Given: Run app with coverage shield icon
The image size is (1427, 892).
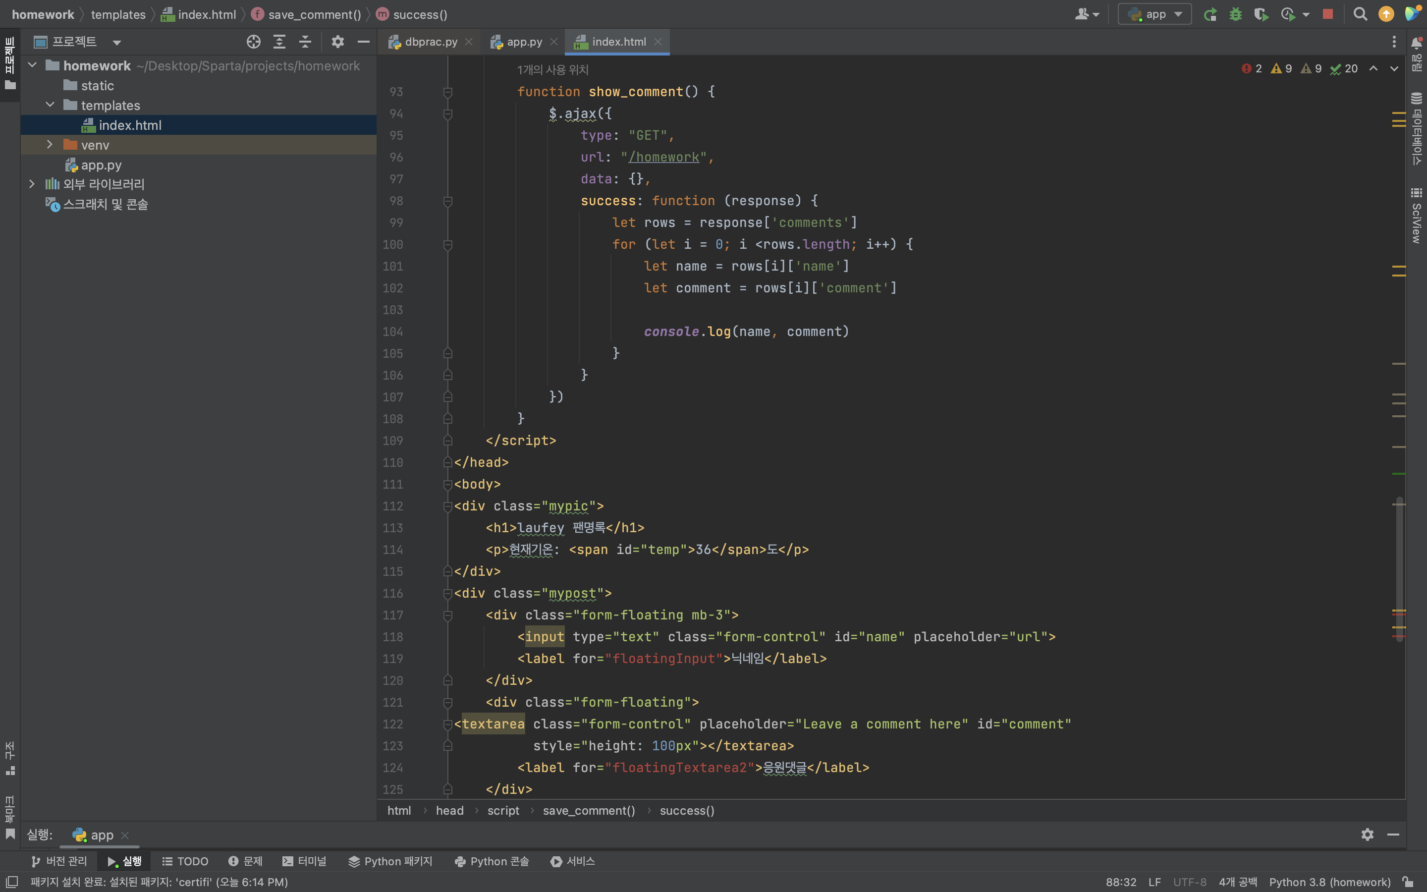Looking at the screenshot, I should pyautogui.click(x=1261, y=14).
